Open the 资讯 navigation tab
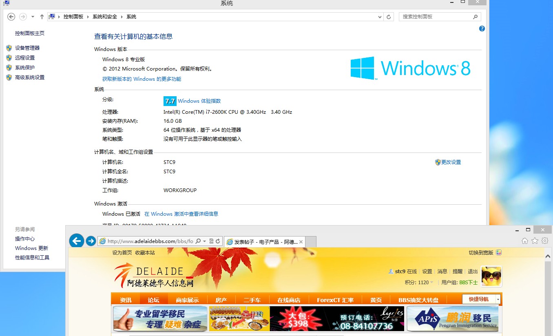553x336 pixels. pyautogui.click(x=126, y=300)
